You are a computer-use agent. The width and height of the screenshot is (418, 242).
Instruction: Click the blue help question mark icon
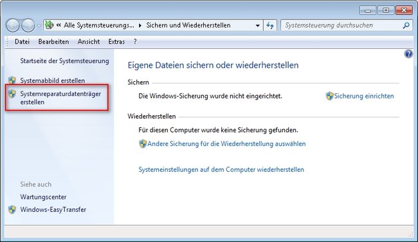pos(408,54)
